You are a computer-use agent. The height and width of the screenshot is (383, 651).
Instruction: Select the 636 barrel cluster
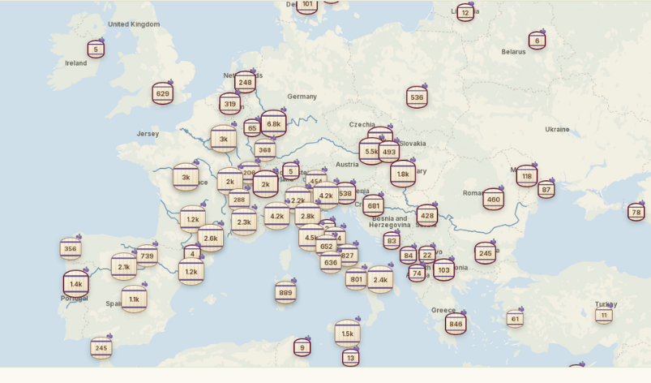pos(331,263)
